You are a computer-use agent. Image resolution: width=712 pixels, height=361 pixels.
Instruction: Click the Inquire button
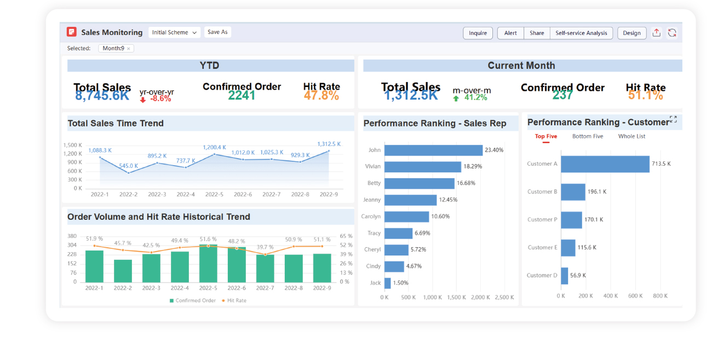coord(478,33)
